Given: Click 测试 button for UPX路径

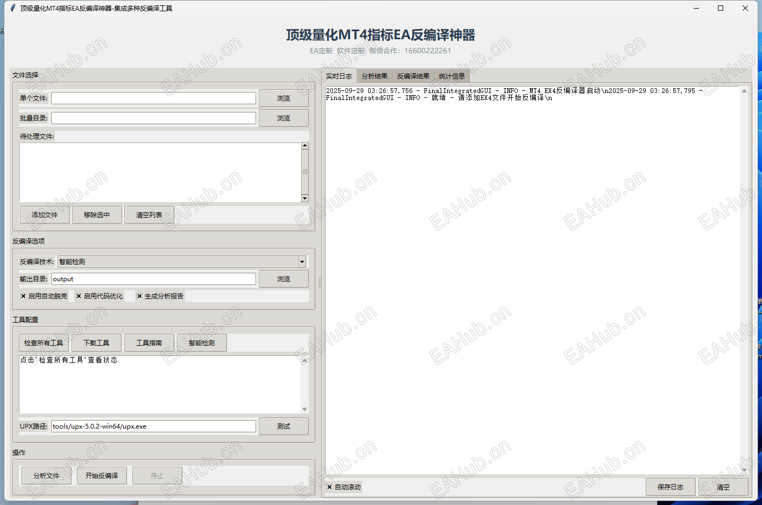Looking at the screenshot, I should [284, 426].
